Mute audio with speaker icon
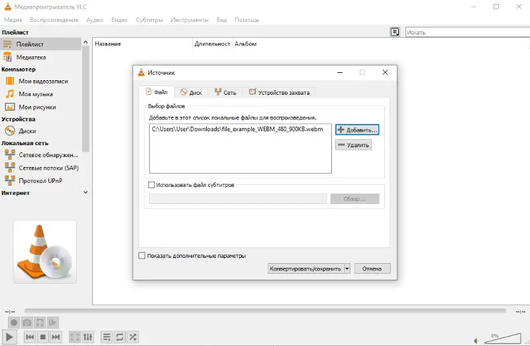The width and height of the screenshot is (530, 346). click(476, 341)
